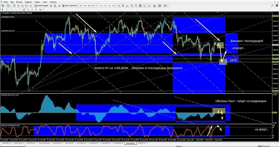This screenshot has height=147, width=279.
Task: Switch chart to bar chart type
Action: [x=119, y=5]
